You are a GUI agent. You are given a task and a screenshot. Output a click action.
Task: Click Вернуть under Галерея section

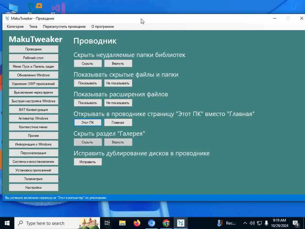(x=118, y=142)
